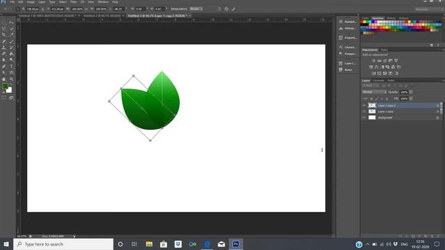
Task: Open the File menu
Action: pos(13,1)
